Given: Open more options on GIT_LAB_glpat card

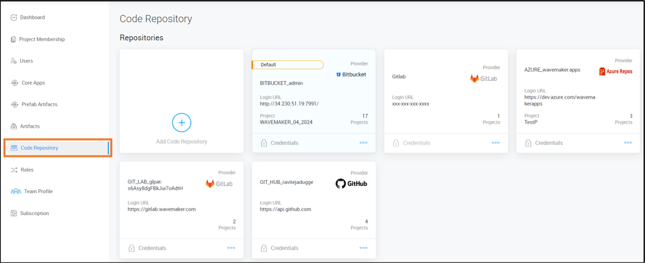Looking at the screenshot, I should click(231, 248).
